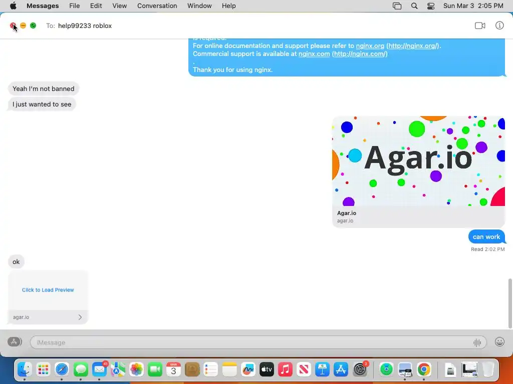Viewport: 513px width, 384px height.
Task: Open Reminders from the dock
Action: (211, 369)
